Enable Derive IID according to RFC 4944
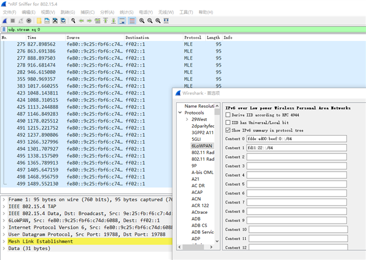 (x=228, y=115)
